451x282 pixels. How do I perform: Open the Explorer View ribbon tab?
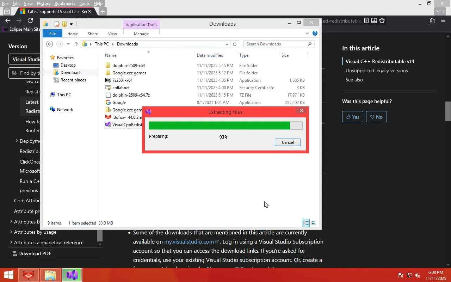112,34
